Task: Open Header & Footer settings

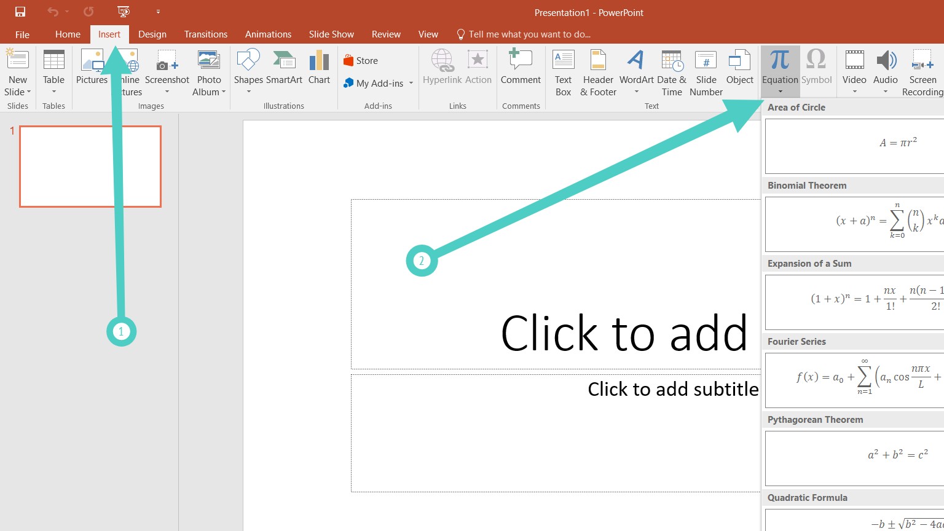Action: point(598,72)
